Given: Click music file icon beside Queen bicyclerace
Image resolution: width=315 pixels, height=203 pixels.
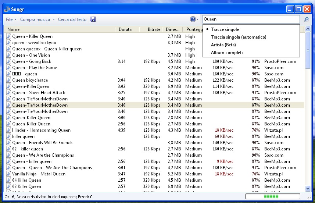Looking at the screenshot, I should [x=9, y=80].
